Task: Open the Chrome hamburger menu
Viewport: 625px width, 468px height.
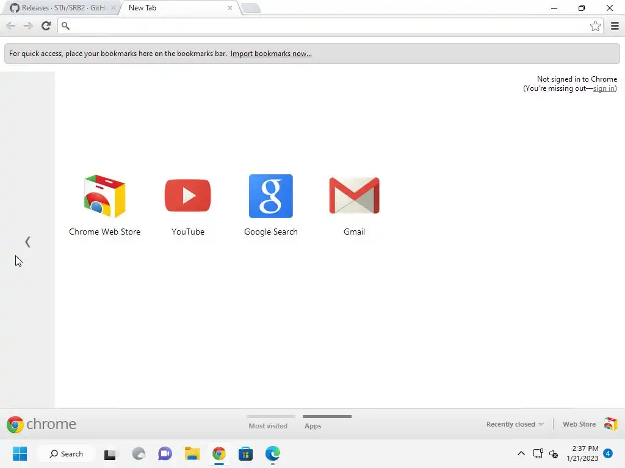Action: point(615,26)
